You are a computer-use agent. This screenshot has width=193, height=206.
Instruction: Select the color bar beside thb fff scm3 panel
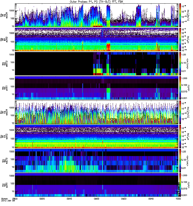pos(180,39)
